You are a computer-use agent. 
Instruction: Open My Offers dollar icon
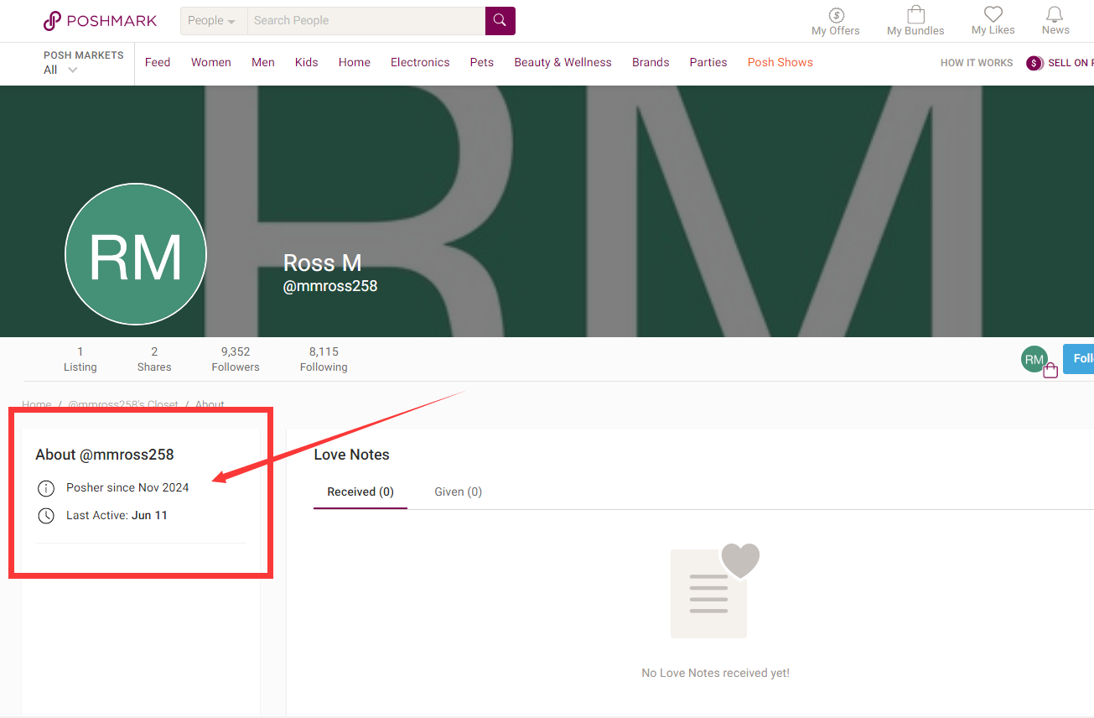click(836, 15)
